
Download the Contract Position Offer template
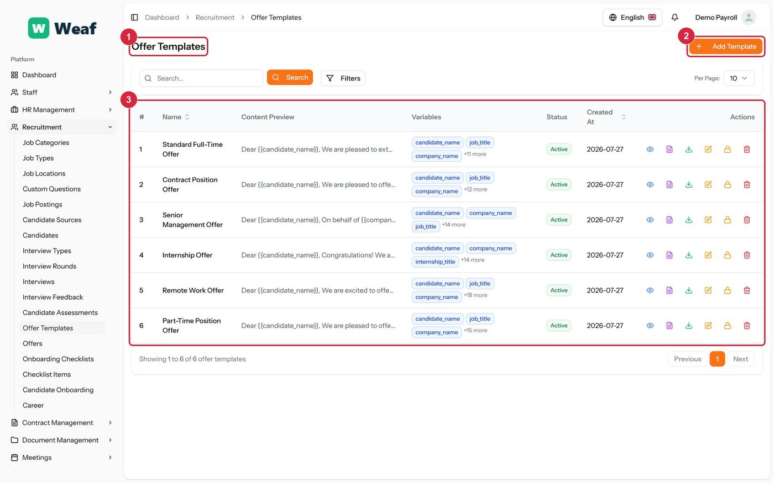coord(689,185)
